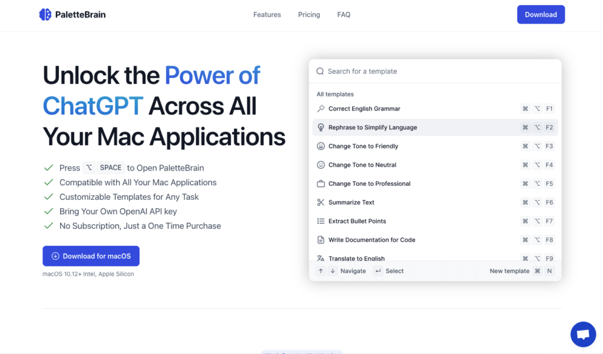Click the F2 shortcut key badge
Viewport: 603px width, 354px height.
549,128
